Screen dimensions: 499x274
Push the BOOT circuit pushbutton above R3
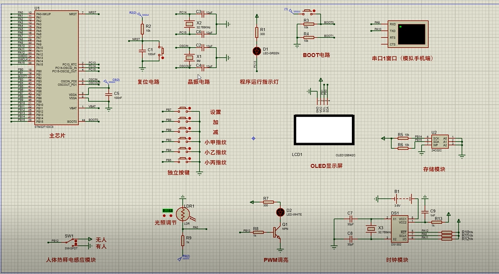click(308, 12)
